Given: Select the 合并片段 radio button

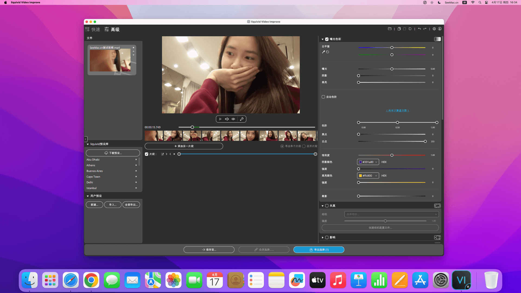Looking at the screenshot, I should click(304, 146).
